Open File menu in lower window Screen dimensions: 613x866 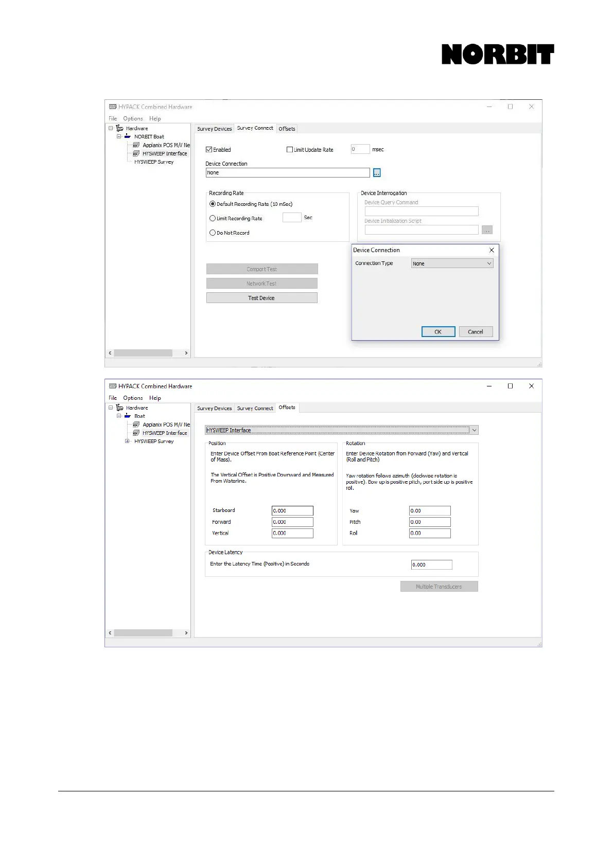(x=113, y=398)
